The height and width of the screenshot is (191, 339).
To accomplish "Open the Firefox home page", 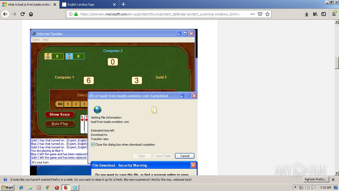I will point(31,14).
